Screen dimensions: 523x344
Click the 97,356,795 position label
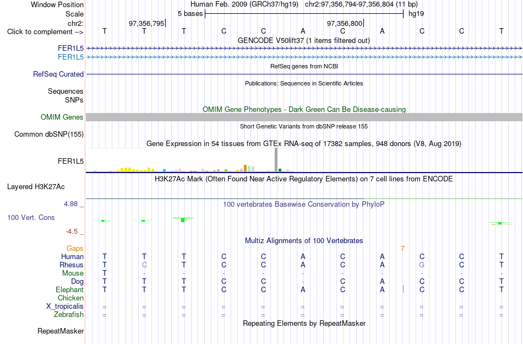pyautogui.click(x=146, y=23)
